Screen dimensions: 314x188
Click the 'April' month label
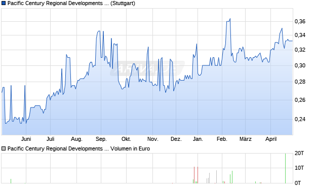[271, 139]
